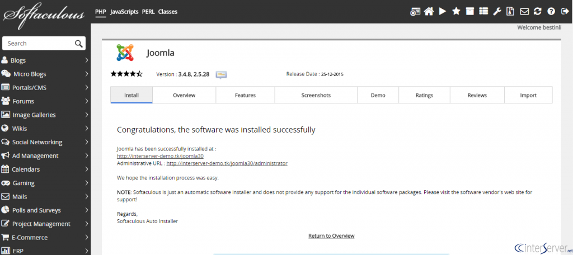Open the help question mark icon
This screenshot has height=255, width=573.
pos(551,12)
